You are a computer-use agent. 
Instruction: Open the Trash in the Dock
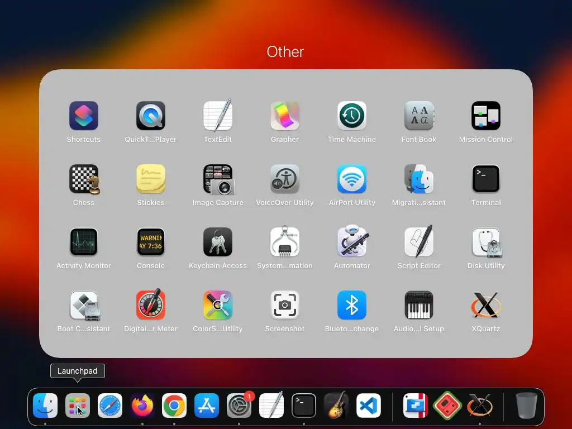coord(526,406)
